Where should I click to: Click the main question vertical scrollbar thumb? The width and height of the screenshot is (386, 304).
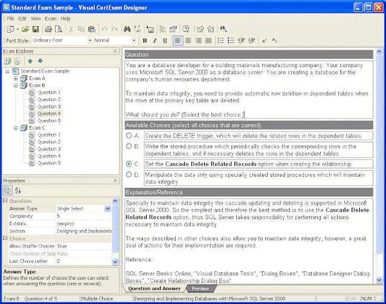(379, 154)
